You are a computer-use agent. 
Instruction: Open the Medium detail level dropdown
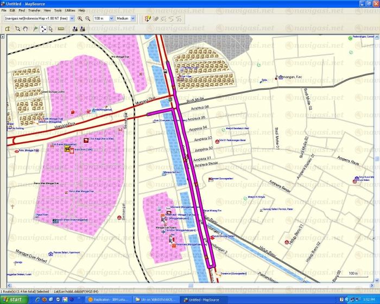132,18
